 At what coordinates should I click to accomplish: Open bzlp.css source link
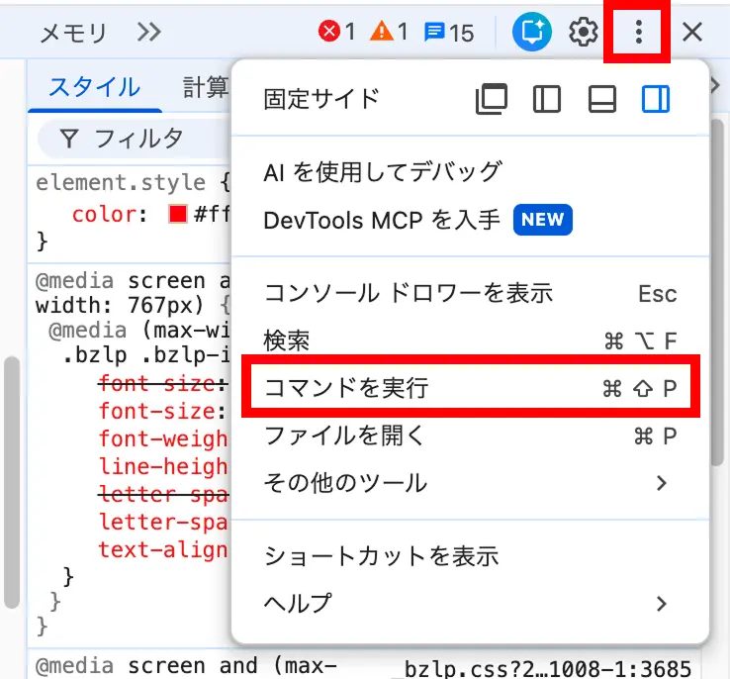(548, 669)
